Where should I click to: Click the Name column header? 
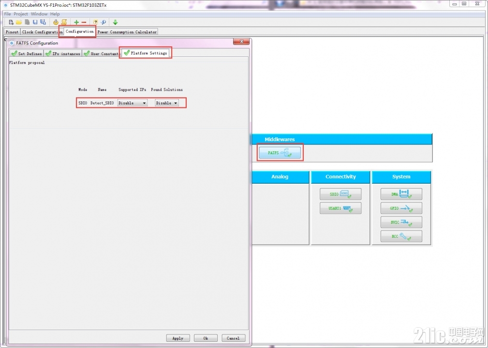(x=102, y=89)
